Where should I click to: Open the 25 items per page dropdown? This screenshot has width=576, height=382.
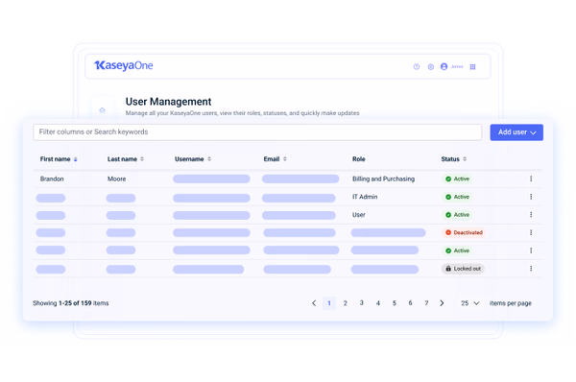[x=469, y=303]
